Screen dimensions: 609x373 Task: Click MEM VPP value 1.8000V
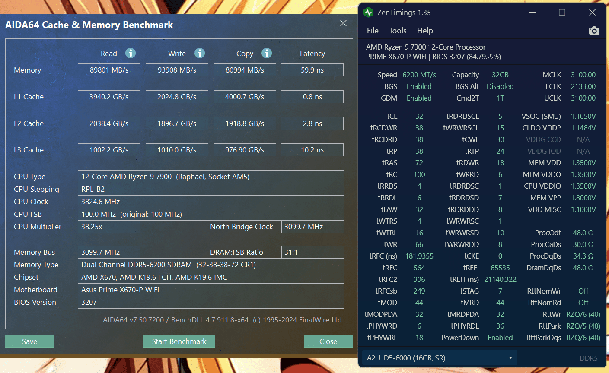point(583,198)
